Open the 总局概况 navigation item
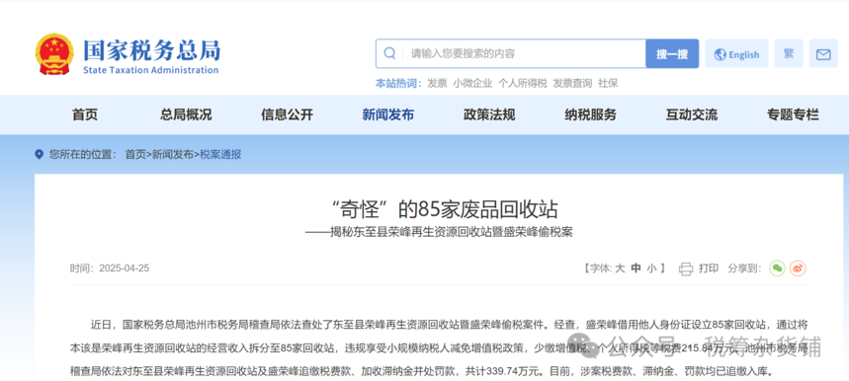The height and width of the screenshot is (381, 849). 186,114
